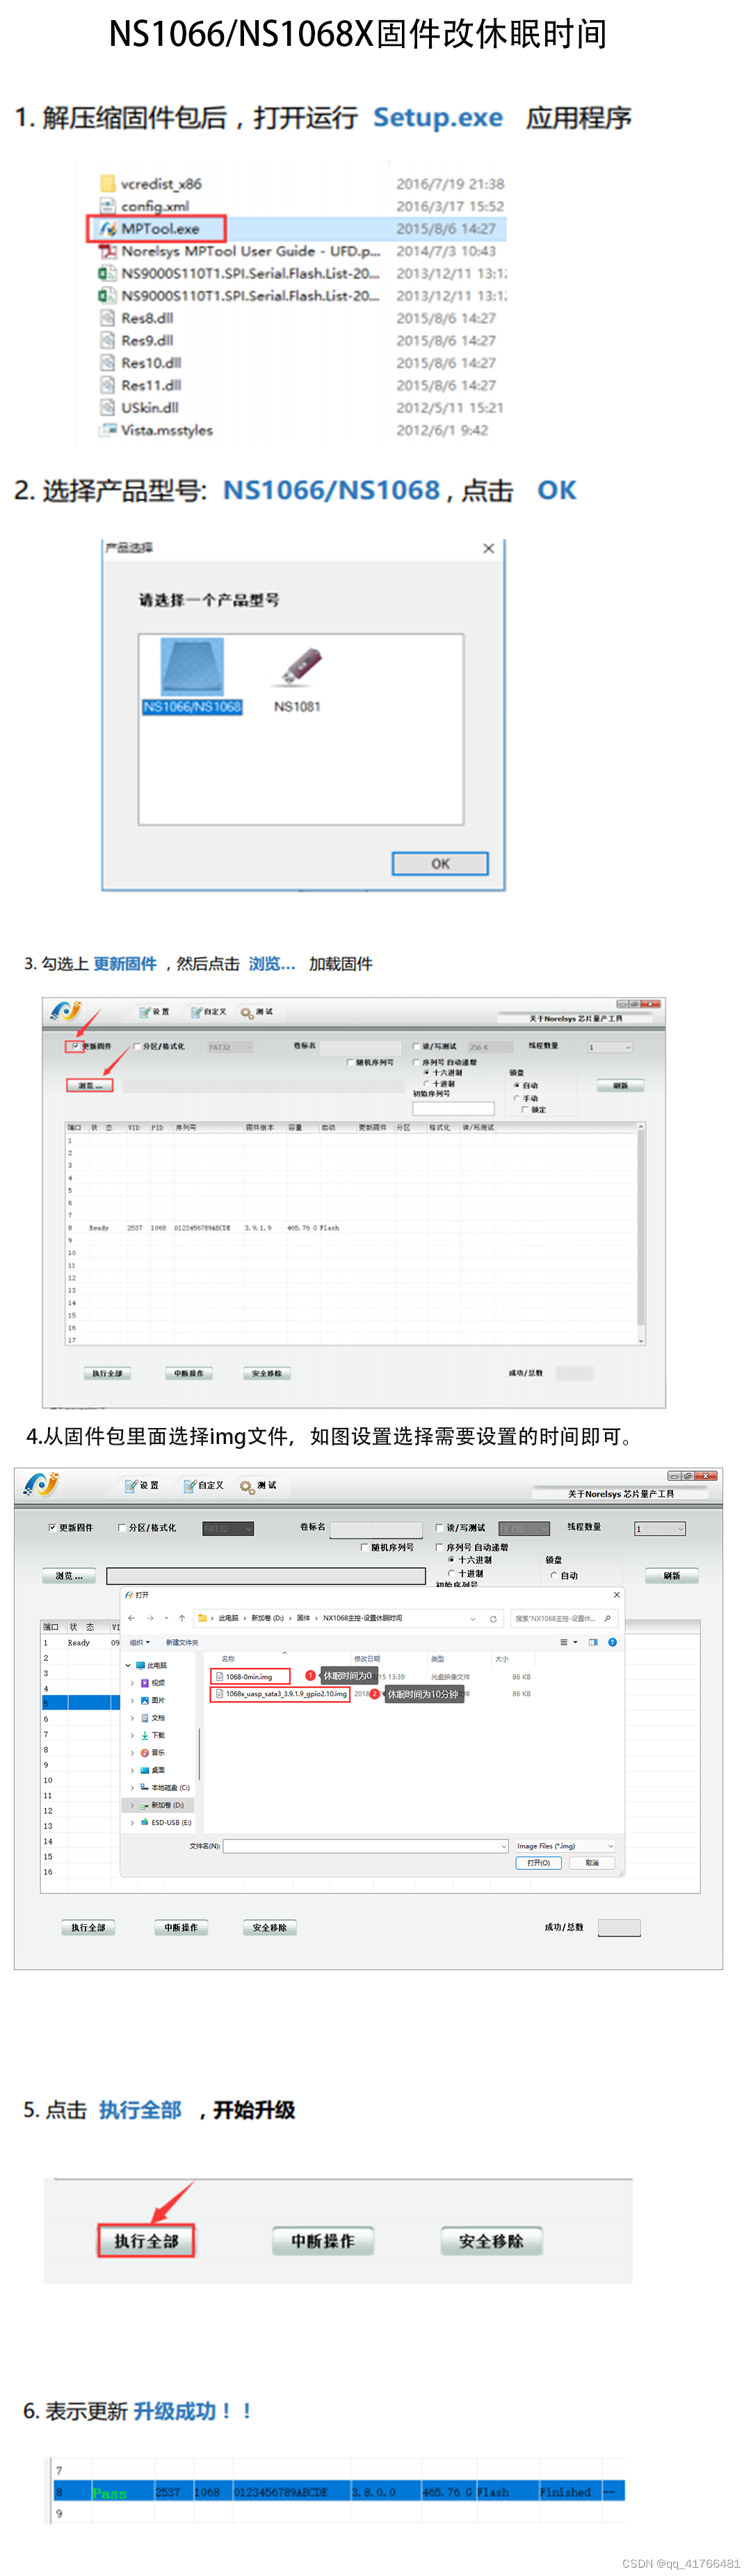751x2576 pixels.
Task: Click 刷新 in MPTool window without dialog
Action: [x=621, y=1085]
